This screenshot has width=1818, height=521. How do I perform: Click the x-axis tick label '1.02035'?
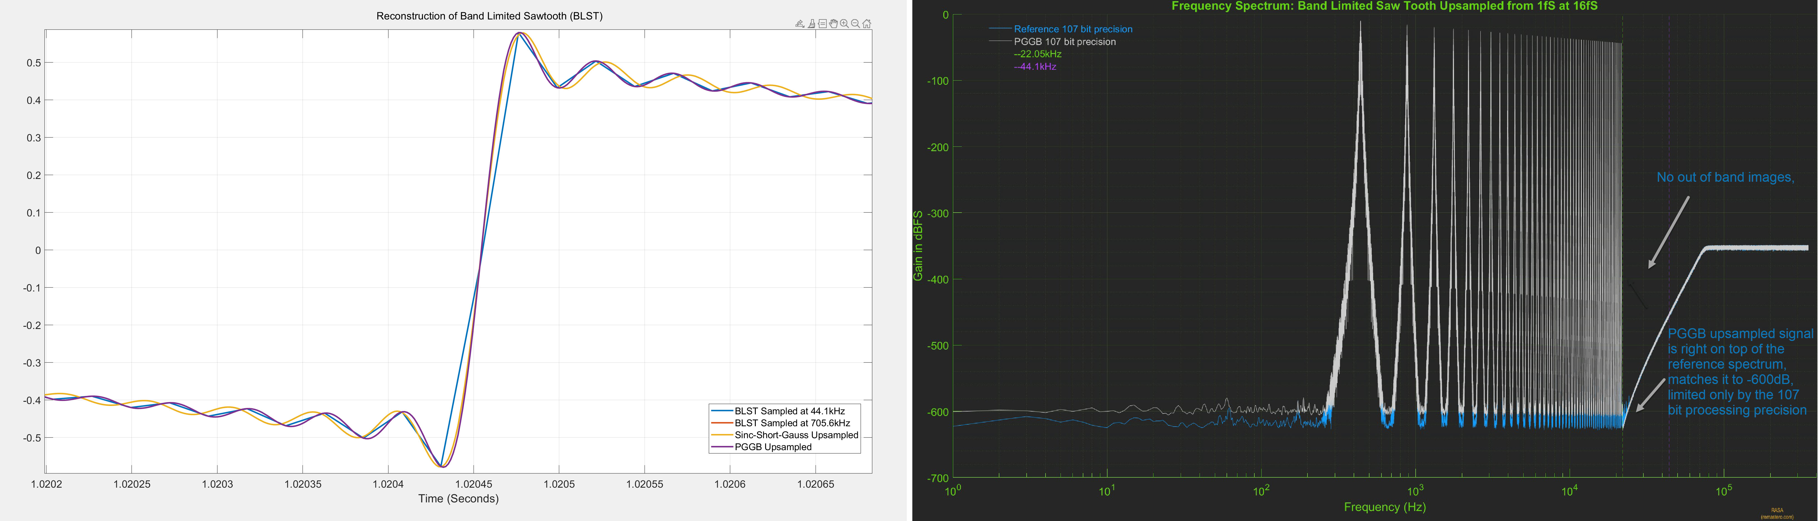pyautogui.click(x=303, y=484)
